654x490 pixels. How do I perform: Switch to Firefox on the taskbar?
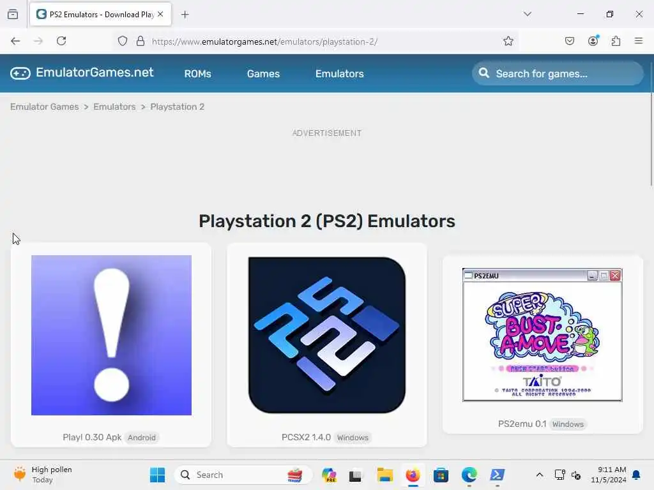click(413, 475)
